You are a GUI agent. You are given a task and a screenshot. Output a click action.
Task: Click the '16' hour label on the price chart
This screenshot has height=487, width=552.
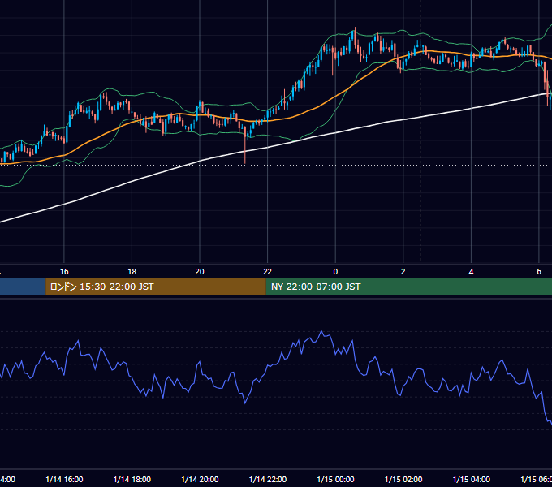tap(64, 272)
